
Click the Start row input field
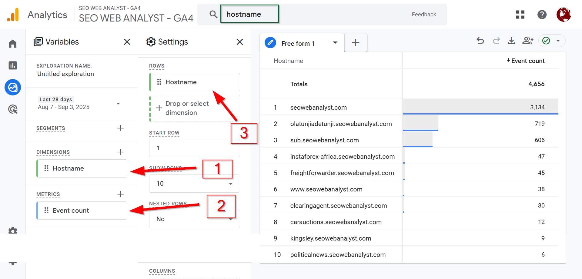click(195, 148)
